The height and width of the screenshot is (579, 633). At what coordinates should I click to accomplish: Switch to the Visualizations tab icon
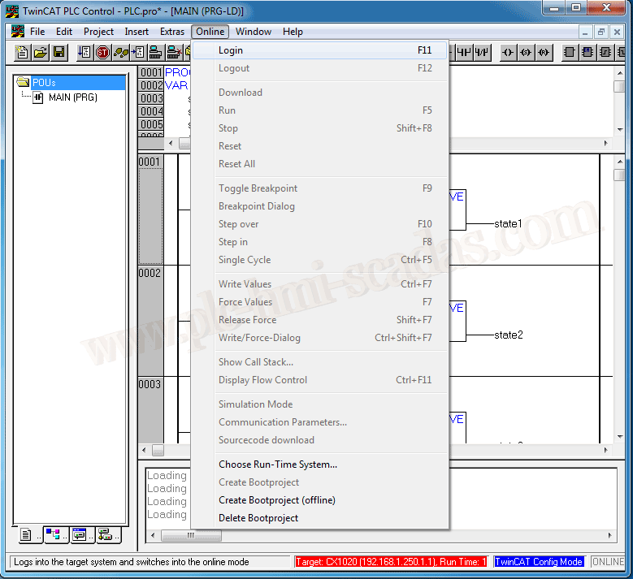click(80, 534)
